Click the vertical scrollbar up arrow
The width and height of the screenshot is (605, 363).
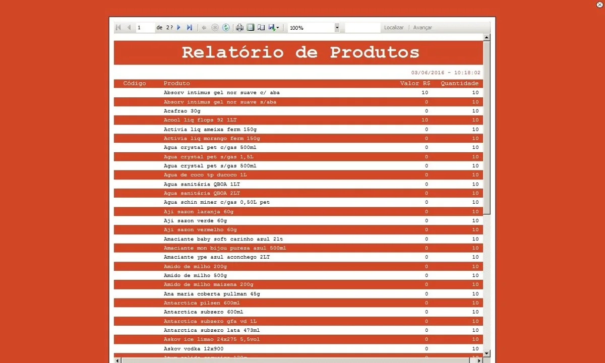[x=487, y=37]
